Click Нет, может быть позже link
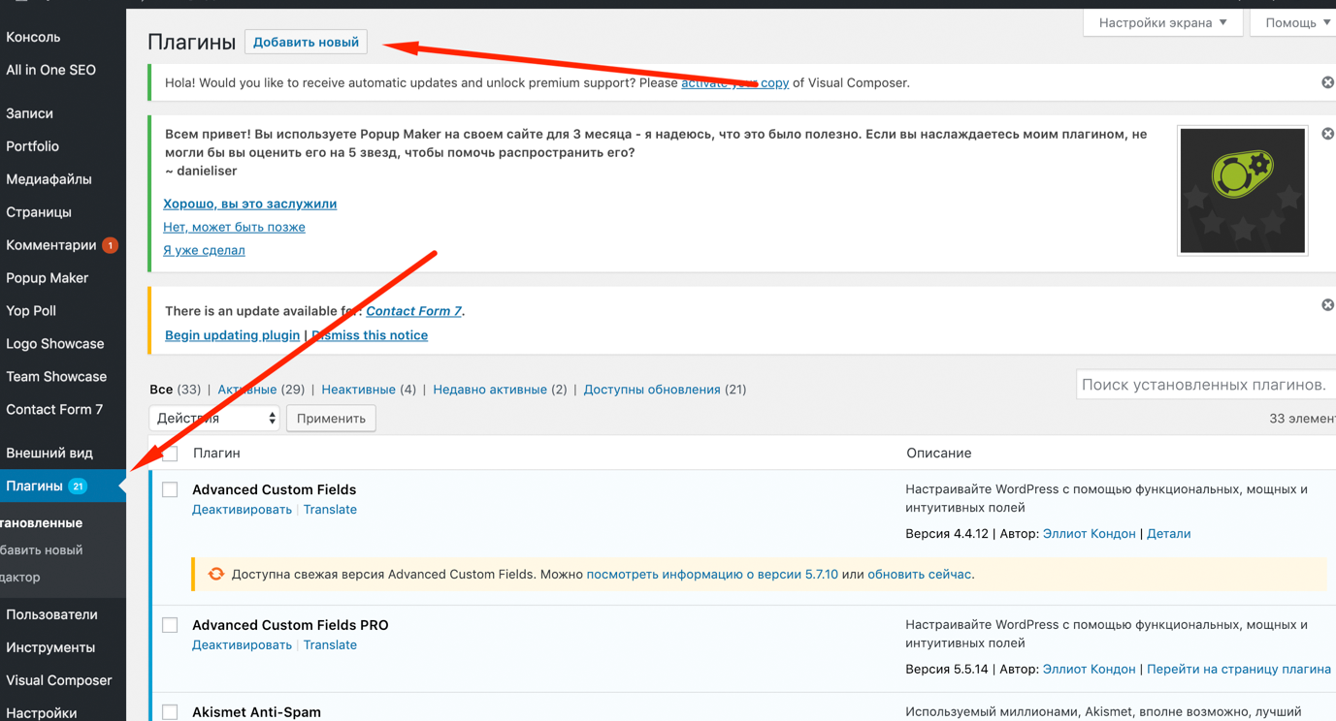This screenshot has height=721, width=1336. (x=234, y=227)
